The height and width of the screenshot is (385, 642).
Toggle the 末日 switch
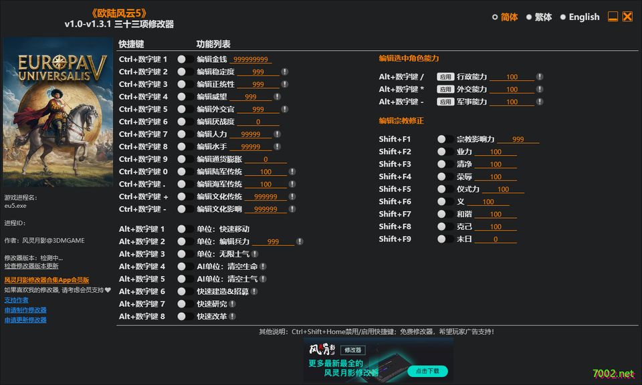[x=445, y=239]
